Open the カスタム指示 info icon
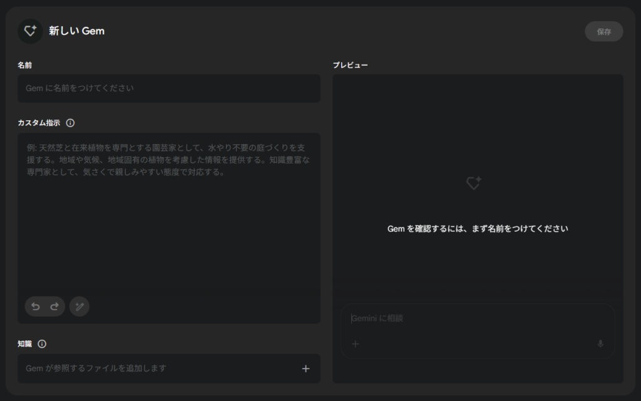This screenshot has height=401, width=641. coord(70,123)
